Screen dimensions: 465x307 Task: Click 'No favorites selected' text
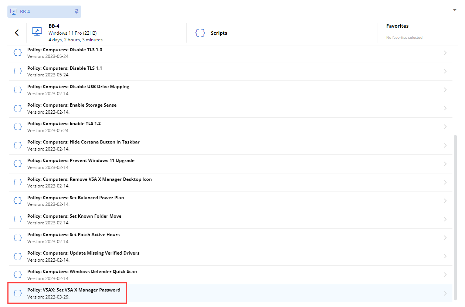point(404,37)
